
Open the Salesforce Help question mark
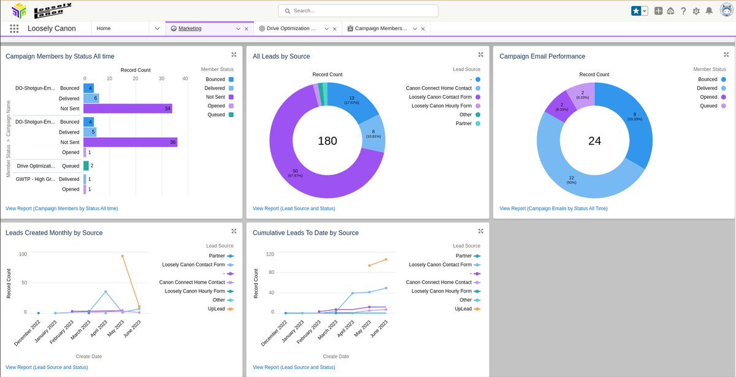[x=683, y=10]
